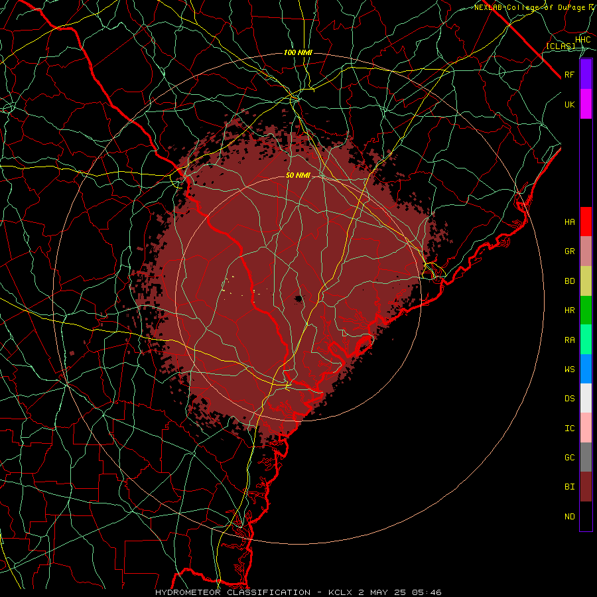This screenshot has width=597, height=597.
Task: Click the HA legend label
Action: click(x=569, y=222)
